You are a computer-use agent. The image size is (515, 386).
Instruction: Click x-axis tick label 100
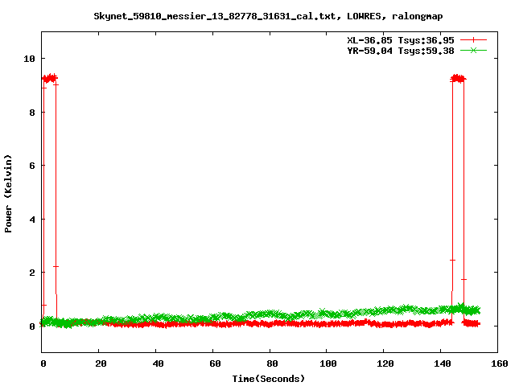[328, 363]
